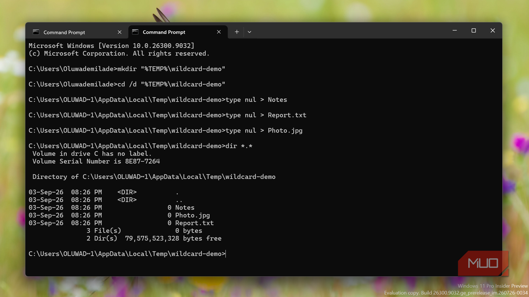Click the double-dot <DIR> entry row
The width and height of the screenshot is (529, 297).
pos(106,200)
